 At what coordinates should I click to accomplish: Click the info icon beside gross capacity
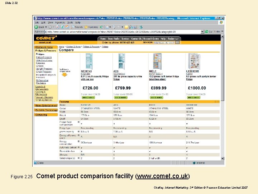[78, 131]
